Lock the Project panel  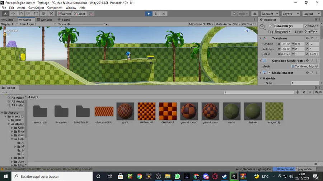coord(316,88)
